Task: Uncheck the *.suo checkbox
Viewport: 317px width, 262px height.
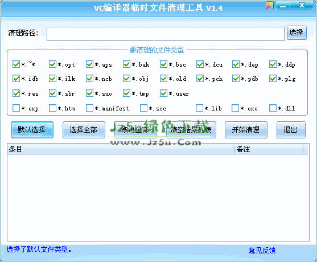Action: (x=89, y=93)
